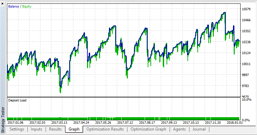This screenshot has height=135, width=257.
Task: Select the Graph tab
Action: [74, 129]
